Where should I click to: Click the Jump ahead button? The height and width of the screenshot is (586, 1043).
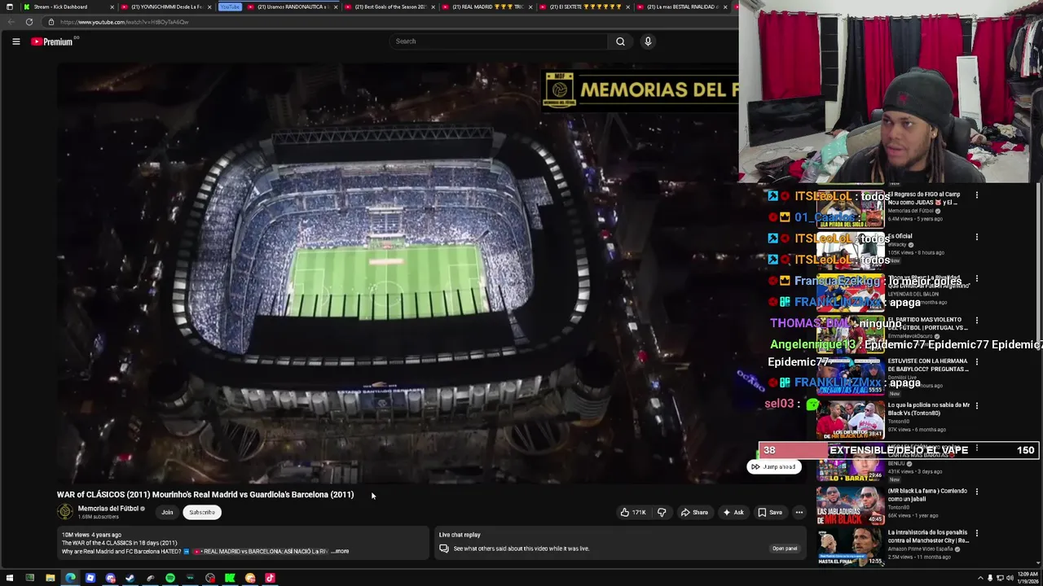pyautogui.click(x=774, y=467)
